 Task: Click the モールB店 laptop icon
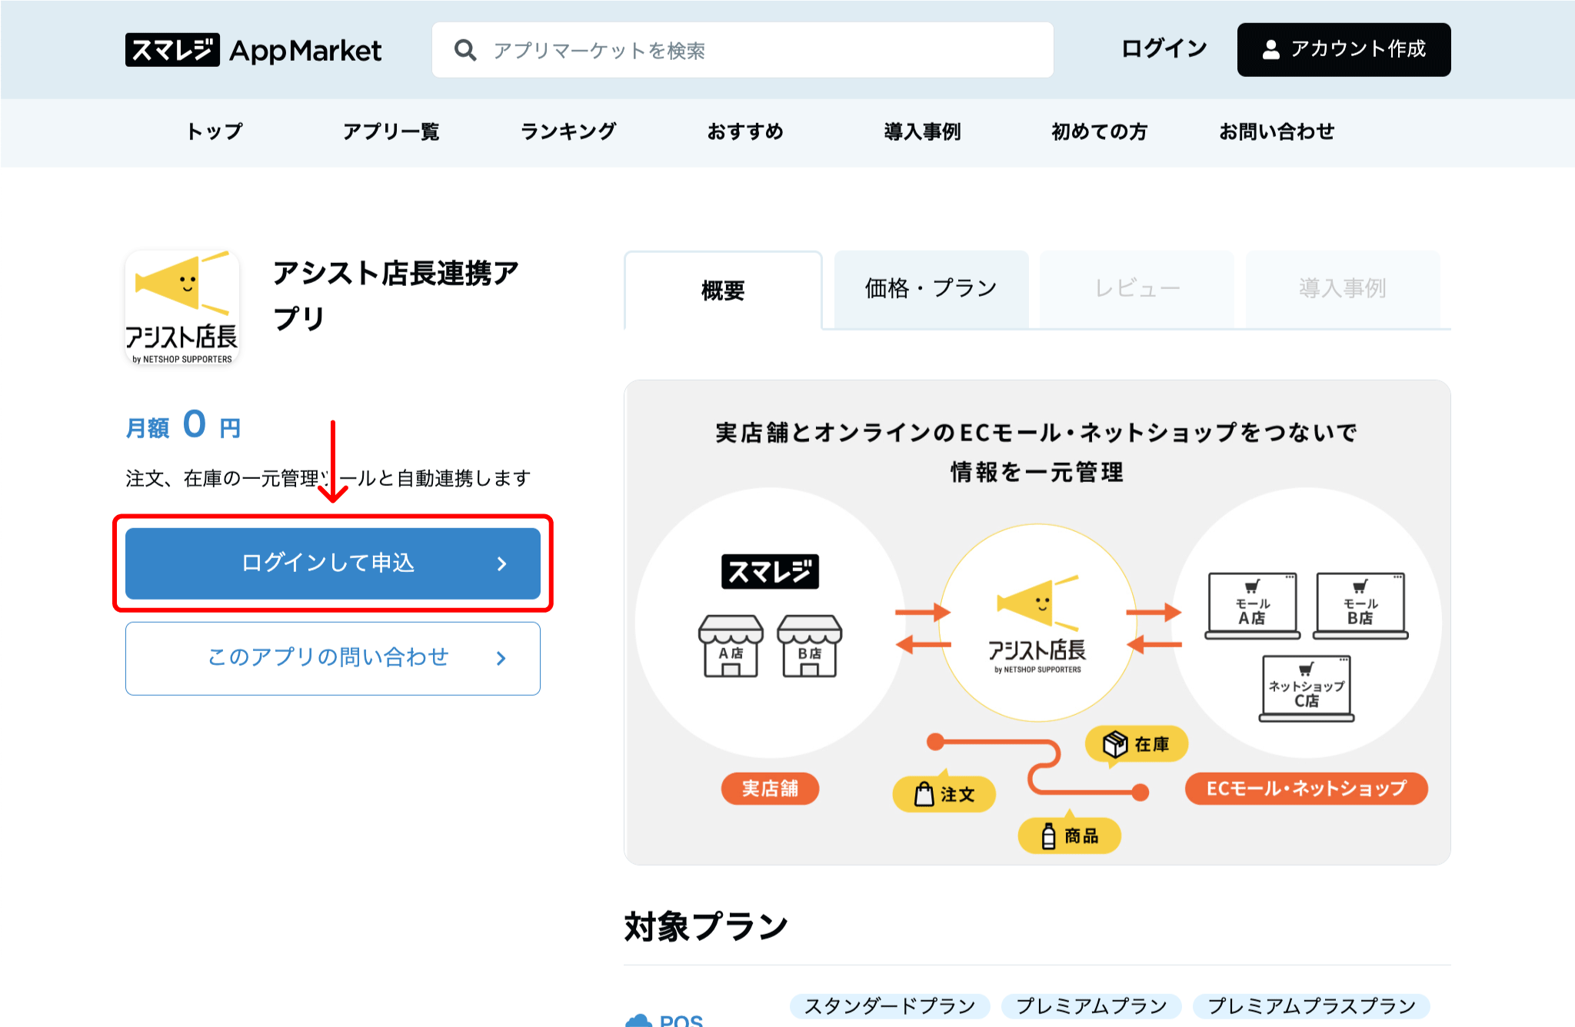[1360, 606]
